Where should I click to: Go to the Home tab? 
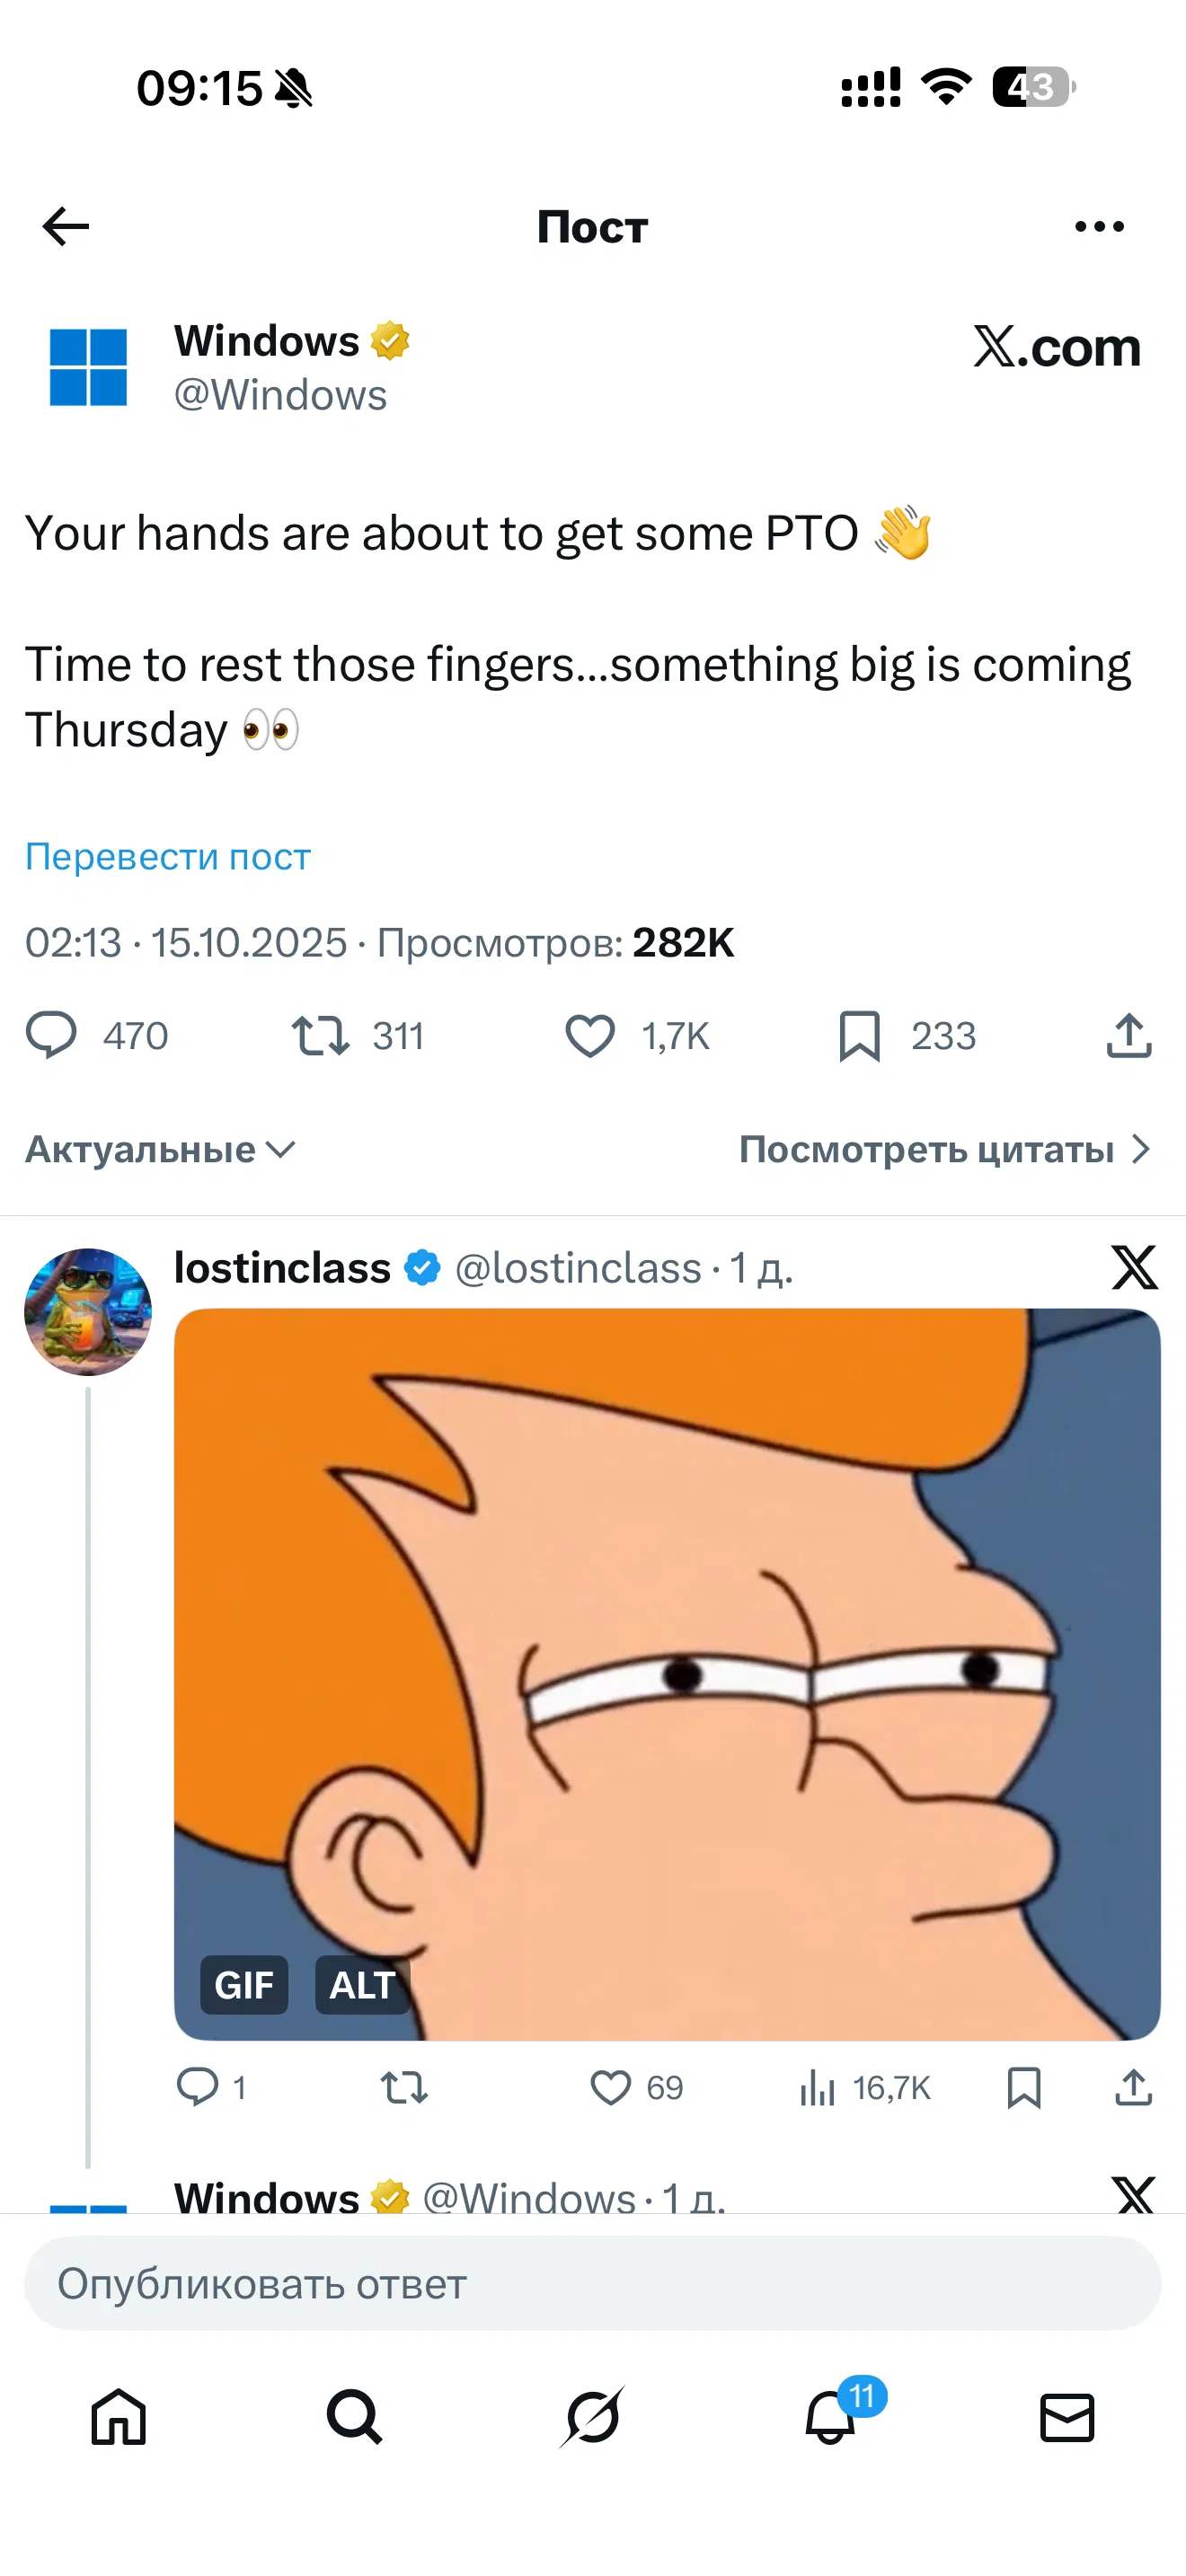(119, 2418)
